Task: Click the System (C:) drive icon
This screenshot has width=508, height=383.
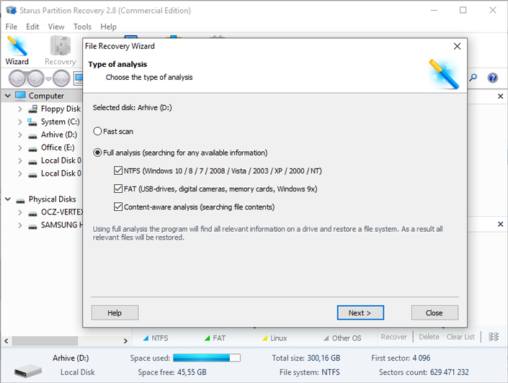Action: click(32, 122)
